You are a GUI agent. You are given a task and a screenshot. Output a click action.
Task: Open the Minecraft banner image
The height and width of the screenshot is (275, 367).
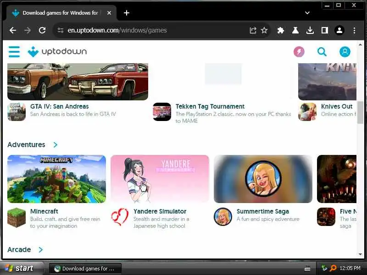56,179
